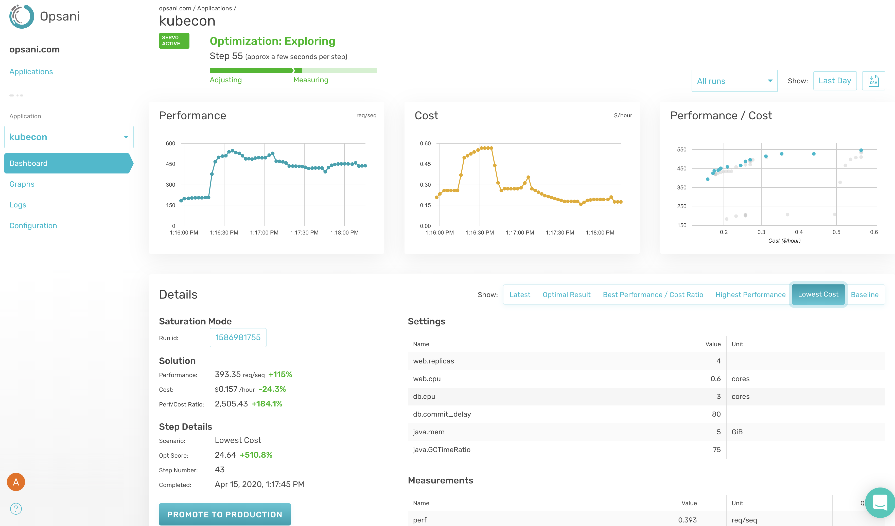
Task: Open the chat support bubble icon
Action: (880, 502)
